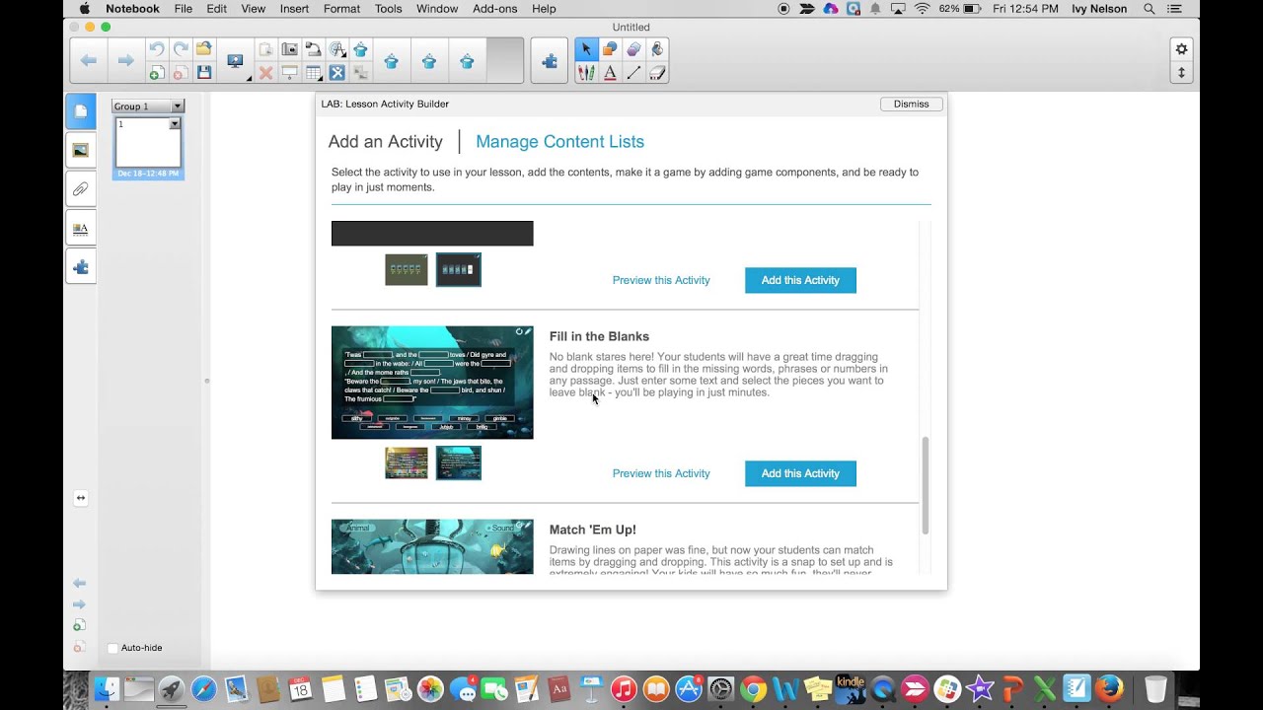The height and width of the screenshot is (710, 1263).
Task: Open the Edit menu
Action: tap(217, 9)
